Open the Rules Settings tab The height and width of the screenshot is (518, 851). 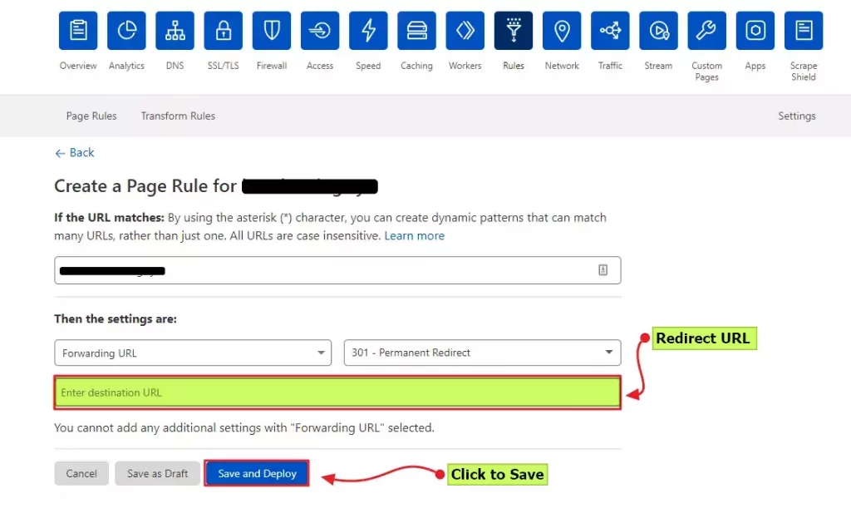tap(796, 116)
